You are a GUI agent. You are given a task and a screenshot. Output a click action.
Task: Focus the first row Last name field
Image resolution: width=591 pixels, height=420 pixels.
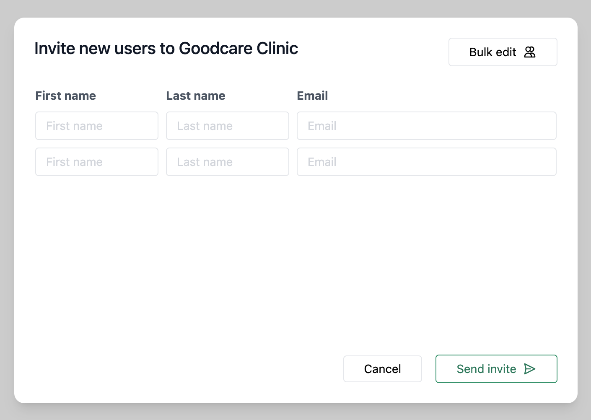pos(228,126)
